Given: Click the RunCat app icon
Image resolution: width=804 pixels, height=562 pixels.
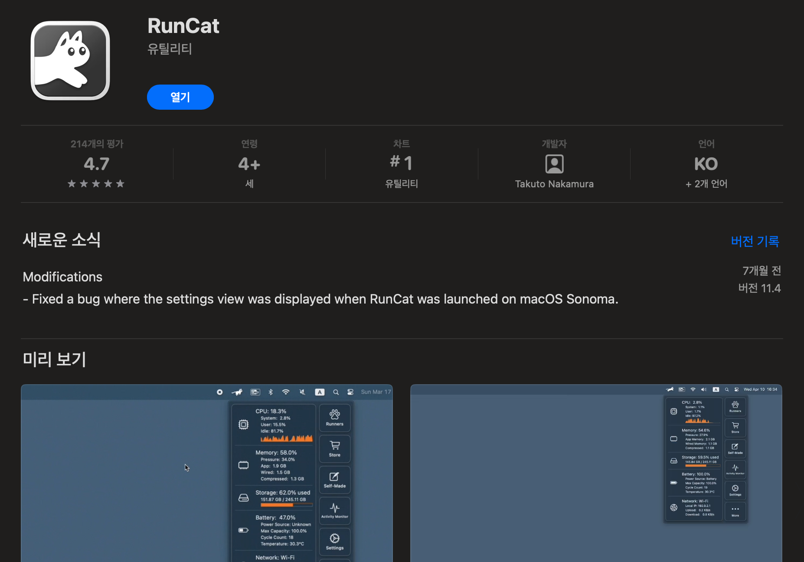Looking at the screenshot, I should pyautogui.click(x=70, y=61).
